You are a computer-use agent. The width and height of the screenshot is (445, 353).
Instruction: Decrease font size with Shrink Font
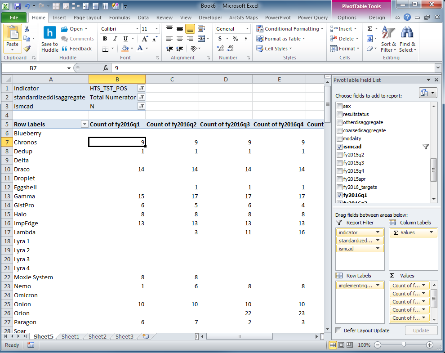tap(155, 39)
